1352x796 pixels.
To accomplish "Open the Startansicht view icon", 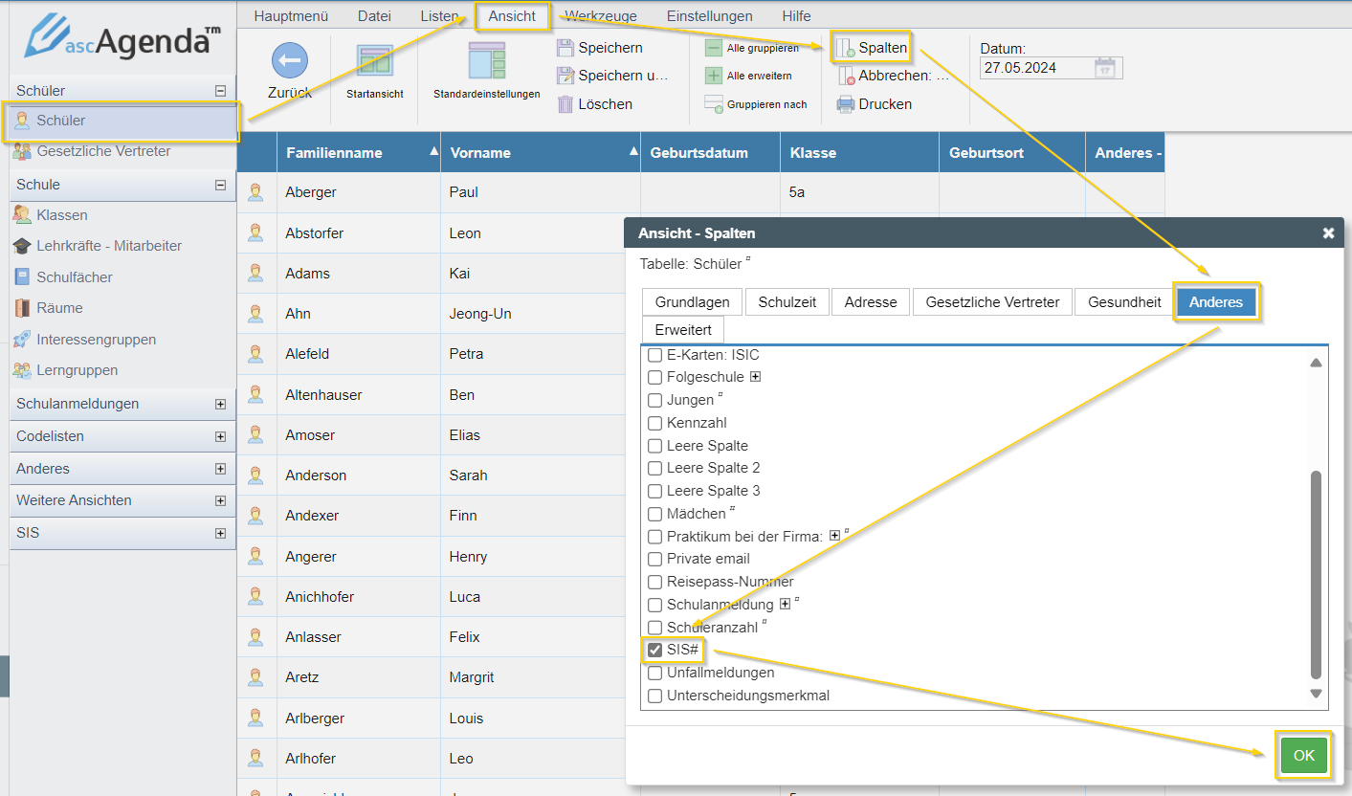I will (374, 60).
